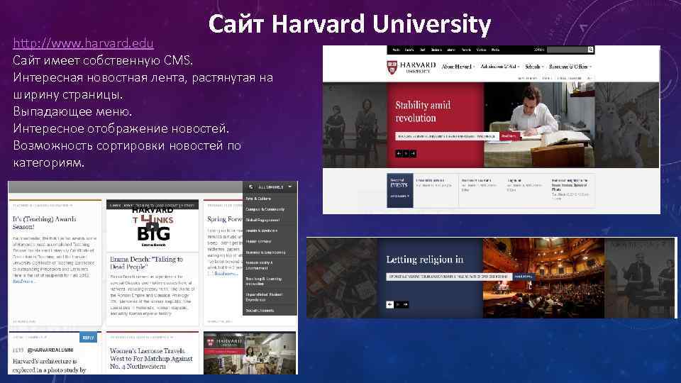Open the http://www.harvard.edu hyperlink
Screen dimensions: 681x383
point(83,43)
